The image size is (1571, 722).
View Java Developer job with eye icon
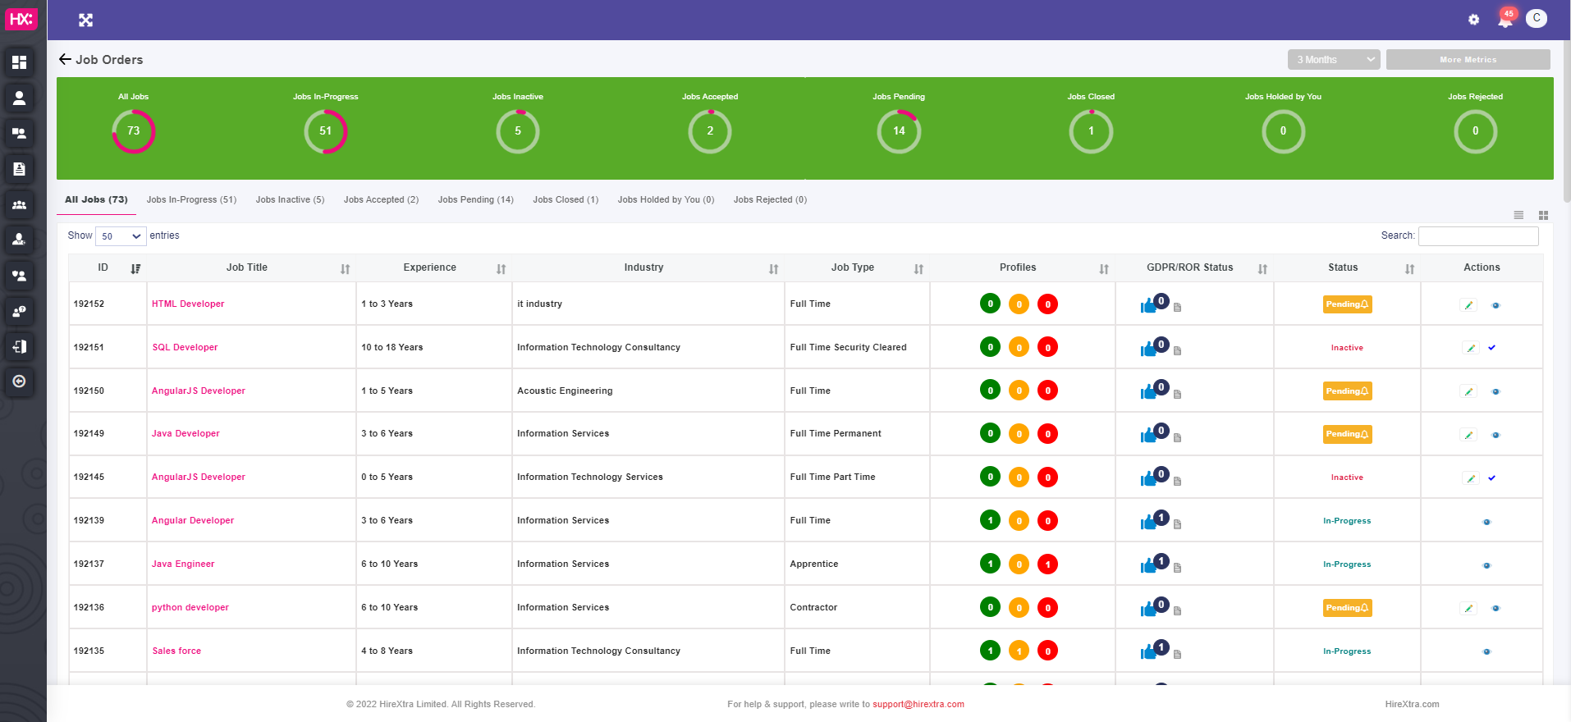pyautogui.click(x=1495, y=436)
